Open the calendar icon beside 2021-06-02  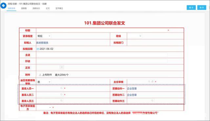(38, 49)
